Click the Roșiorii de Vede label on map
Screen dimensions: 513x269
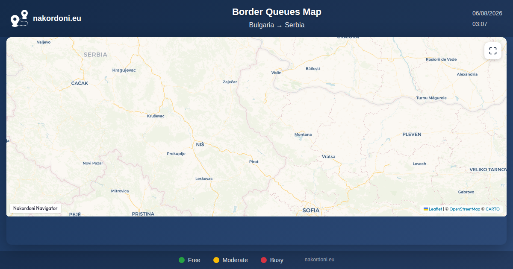(x=441, y=59)
